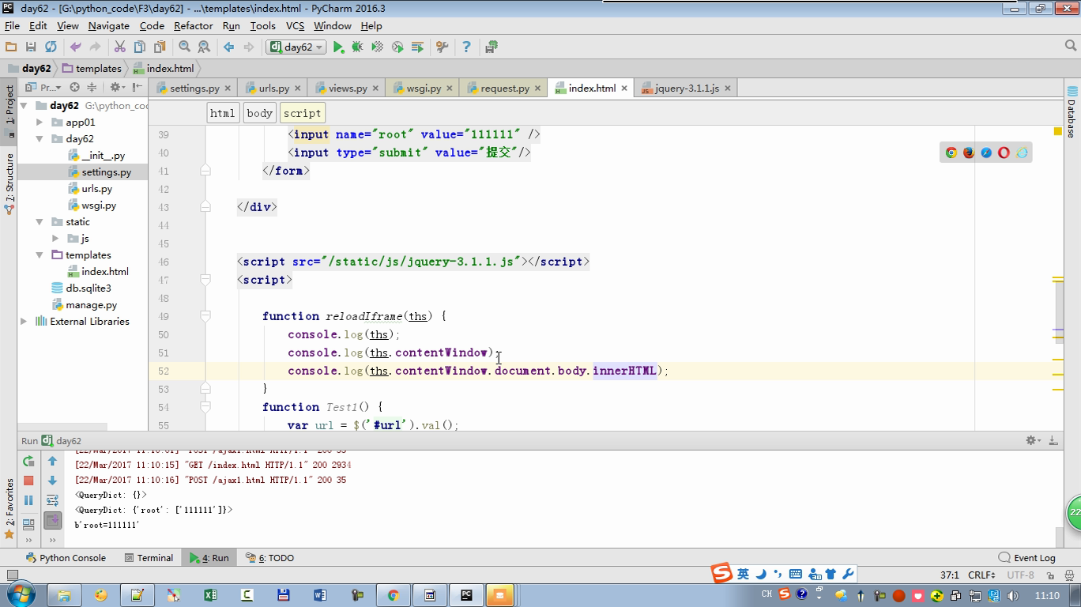Click the Paste clipboard icon

click(160, 47)
